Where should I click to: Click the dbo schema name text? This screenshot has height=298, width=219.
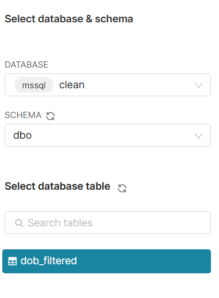point(22,135)
